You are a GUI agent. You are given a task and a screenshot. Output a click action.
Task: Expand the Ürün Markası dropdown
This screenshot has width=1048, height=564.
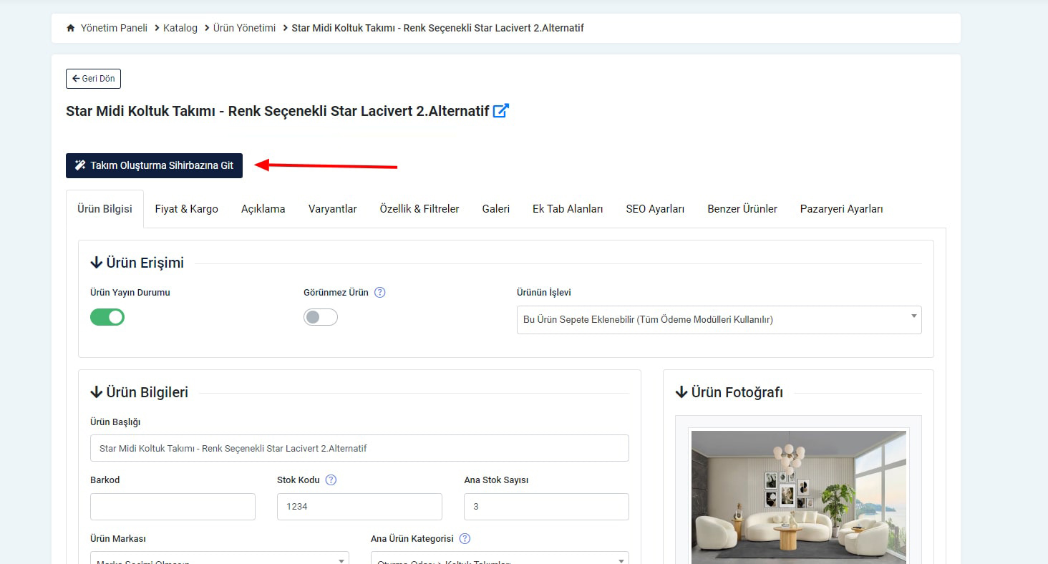pyautogui.click(x=219, y=558)
